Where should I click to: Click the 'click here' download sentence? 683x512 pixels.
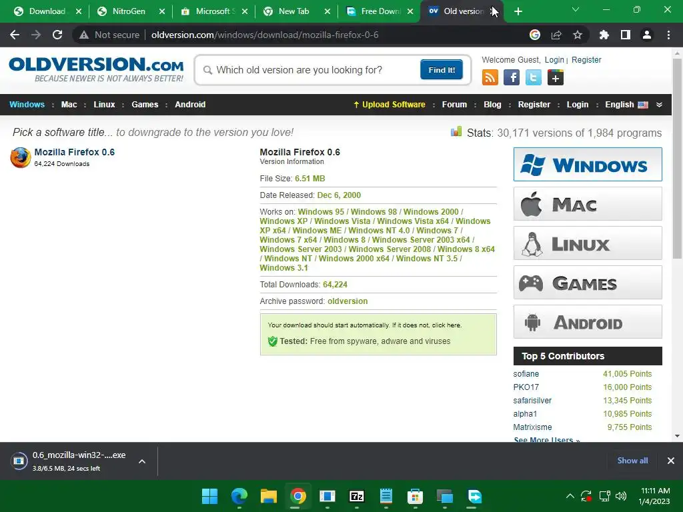coord(364,325)
